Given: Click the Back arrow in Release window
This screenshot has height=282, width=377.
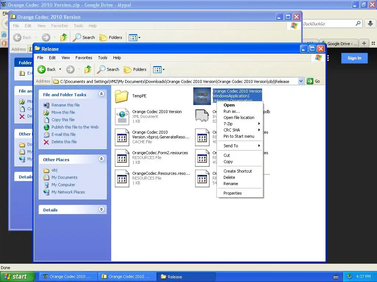Looking at the screenshot, I should pyautogui.click(x=42, y=69).
